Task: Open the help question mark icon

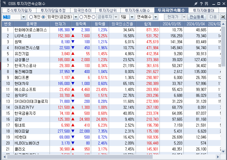Action: click(x=201, y=4)
